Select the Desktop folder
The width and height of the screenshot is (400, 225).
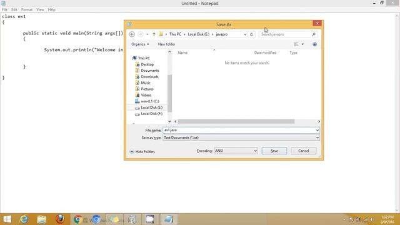147,64
